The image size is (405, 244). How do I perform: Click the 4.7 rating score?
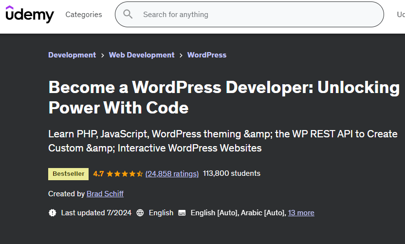(x=98, y=173)
